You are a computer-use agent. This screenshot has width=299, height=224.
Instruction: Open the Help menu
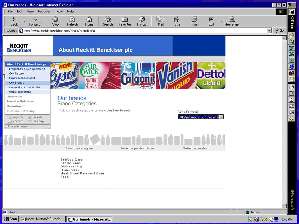click(70, 12)
